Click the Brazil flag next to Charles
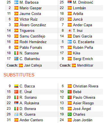This screenshot has height=123, width=105. [70, 114]
